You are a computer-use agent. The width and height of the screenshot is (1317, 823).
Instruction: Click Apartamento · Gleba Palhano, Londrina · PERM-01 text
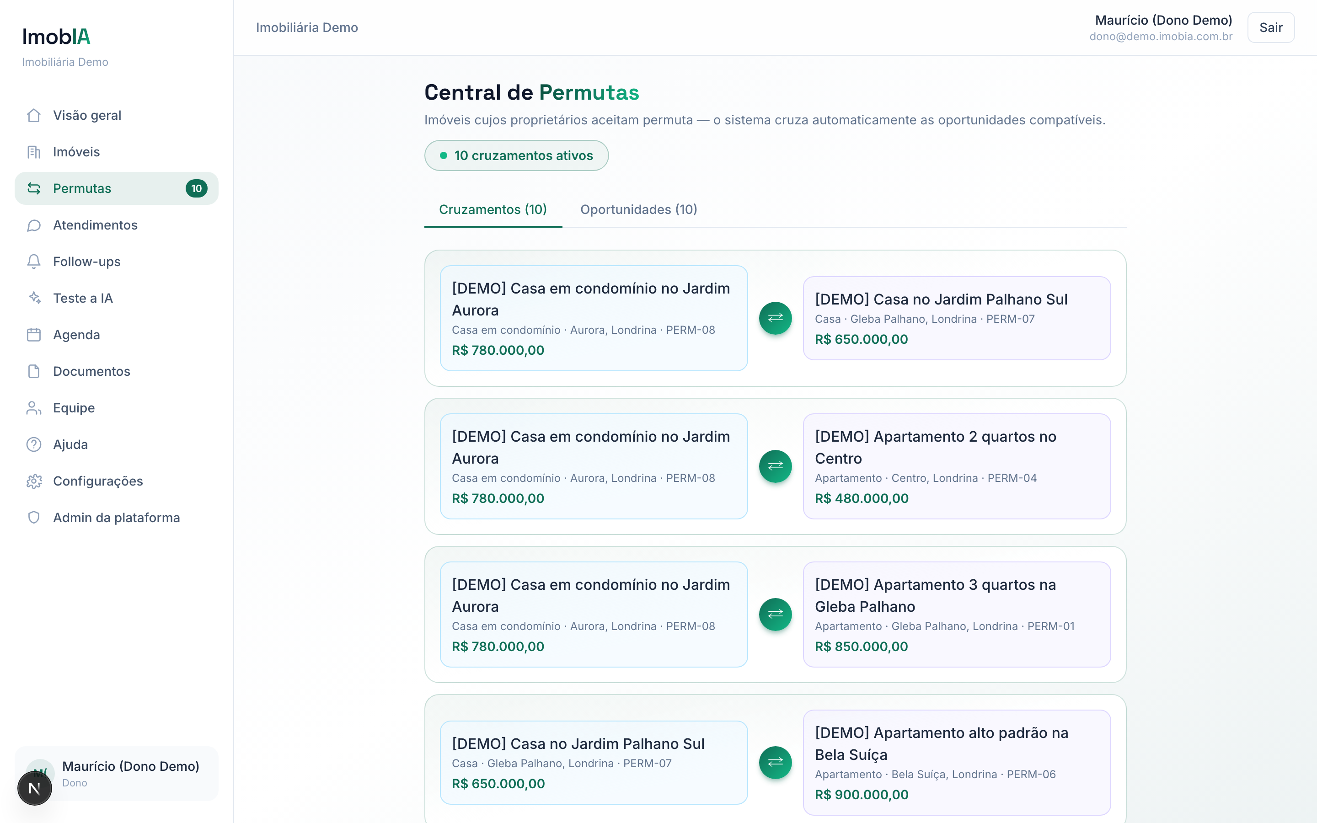(x=945, y=626)
